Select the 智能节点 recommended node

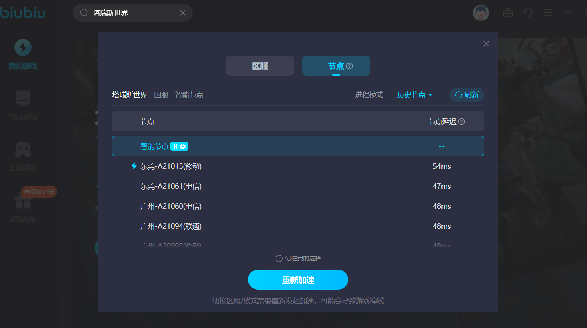[298, 146]
